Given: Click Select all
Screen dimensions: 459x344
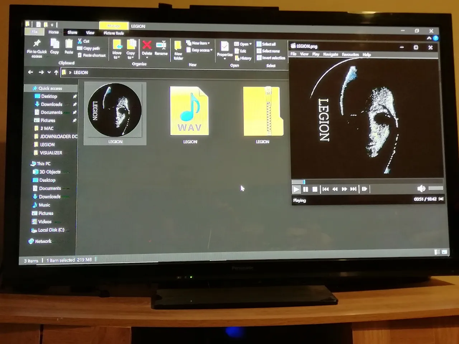Looking at the screenshot, I should tap(266, 44).
